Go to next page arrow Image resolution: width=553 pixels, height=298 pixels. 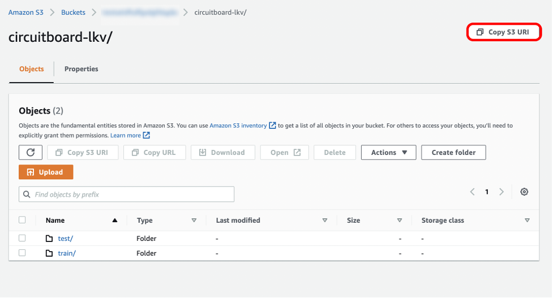pos(501,192)
